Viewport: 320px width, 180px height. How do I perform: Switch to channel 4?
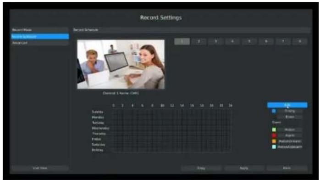[232, 41]
